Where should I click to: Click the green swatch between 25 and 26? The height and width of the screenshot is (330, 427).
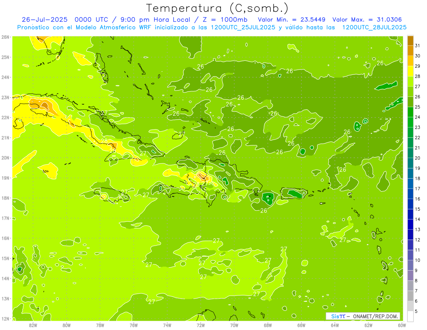(x=410, y=102)
